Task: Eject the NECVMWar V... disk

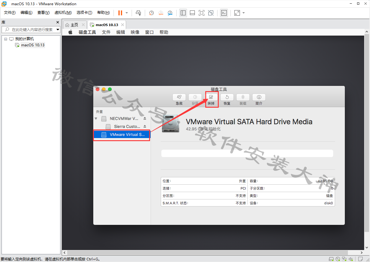Action: (x=145, y=118)
